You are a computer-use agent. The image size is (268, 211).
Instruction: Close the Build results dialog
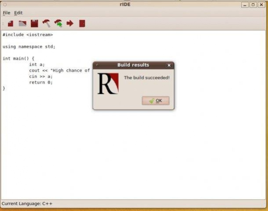(x=169, y=65)
